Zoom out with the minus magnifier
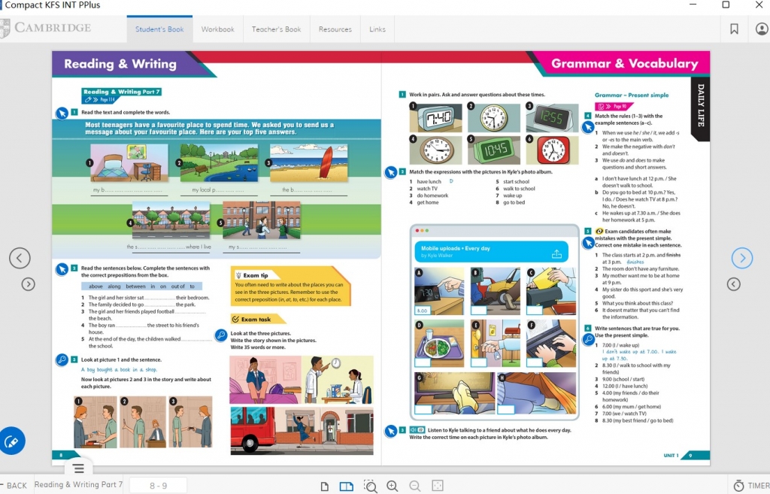 point(414,486)
